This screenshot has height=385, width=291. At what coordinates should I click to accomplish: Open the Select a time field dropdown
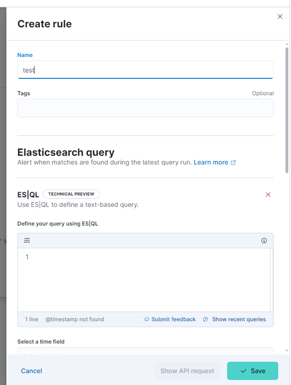tap(145, 351)
